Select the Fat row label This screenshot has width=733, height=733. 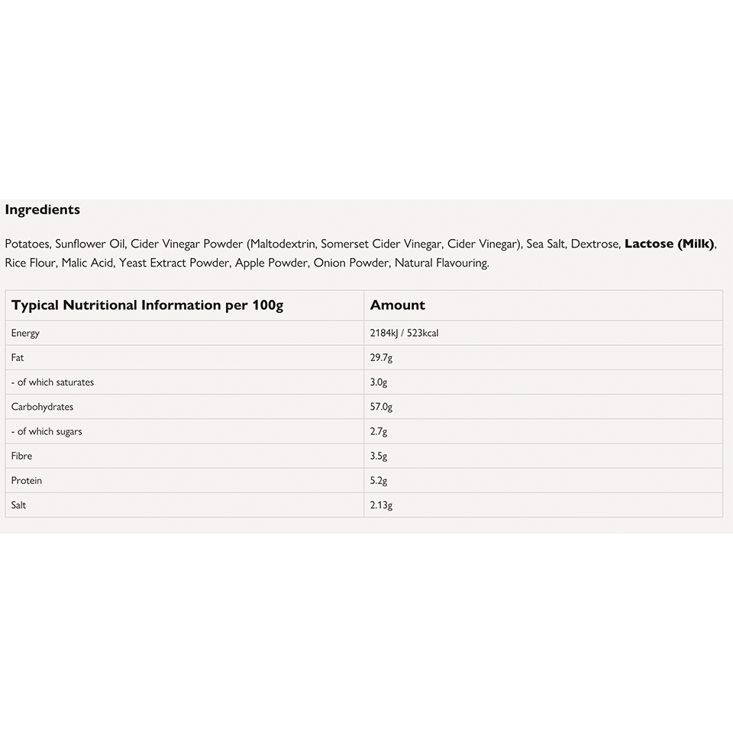pyautogui.click(x=18, y=357)
